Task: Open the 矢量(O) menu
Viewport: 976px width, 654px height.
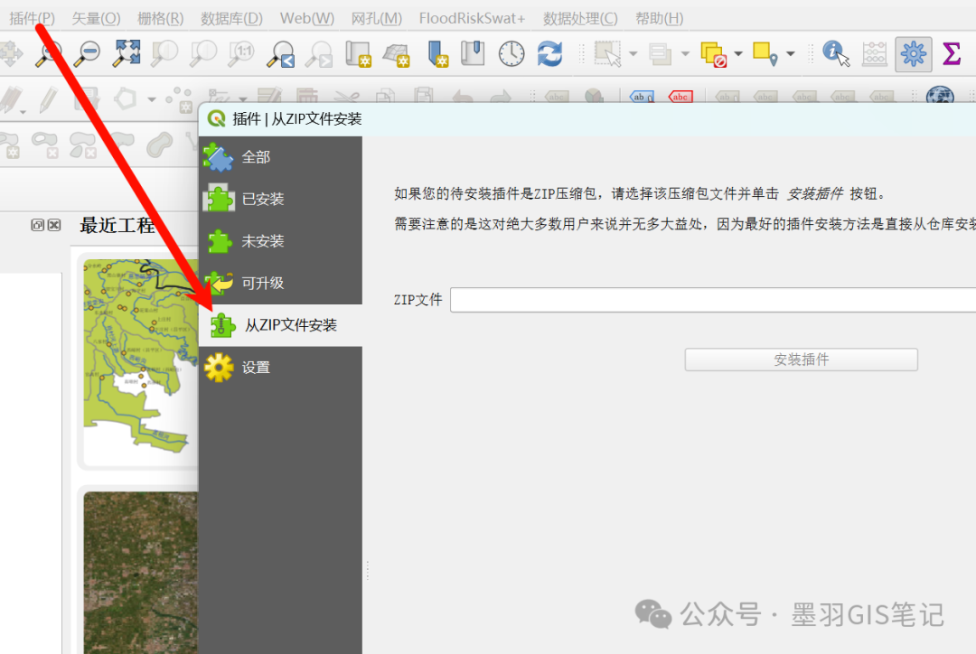Action: click(x=96, y=18)
